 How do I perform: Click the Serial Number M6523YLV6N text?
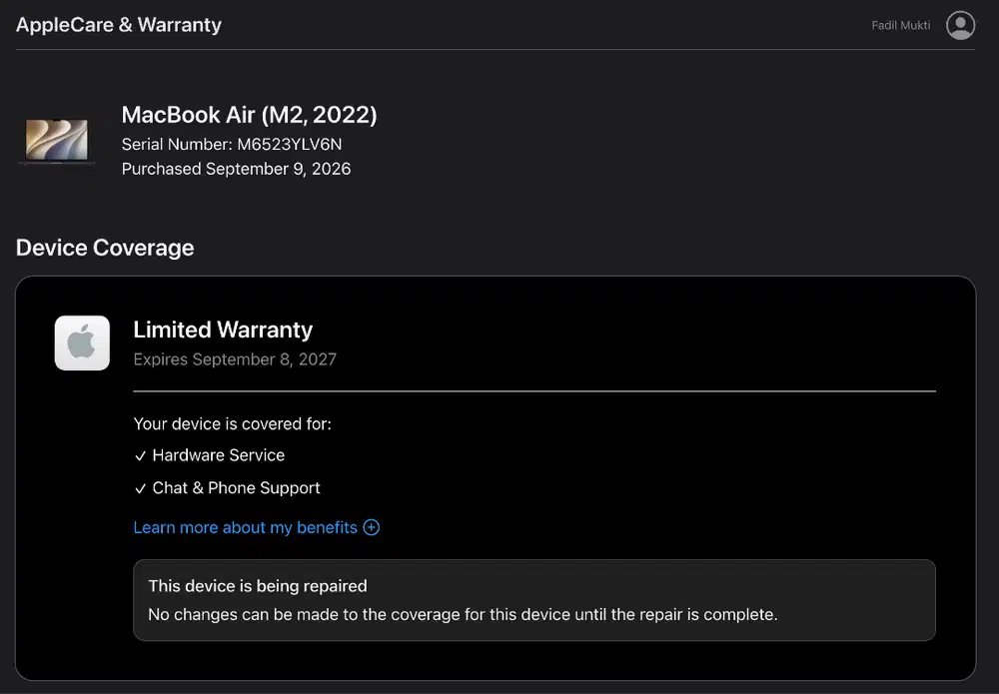tap(232, 145)
